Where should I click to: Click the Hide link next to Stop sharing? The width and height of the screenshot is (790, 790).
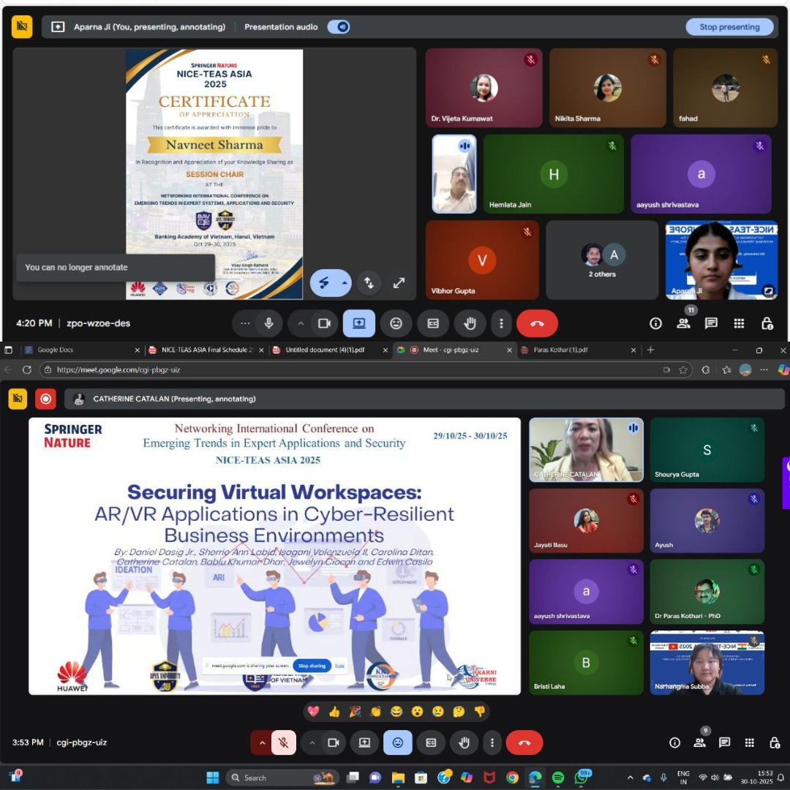[x=339, y=666]
